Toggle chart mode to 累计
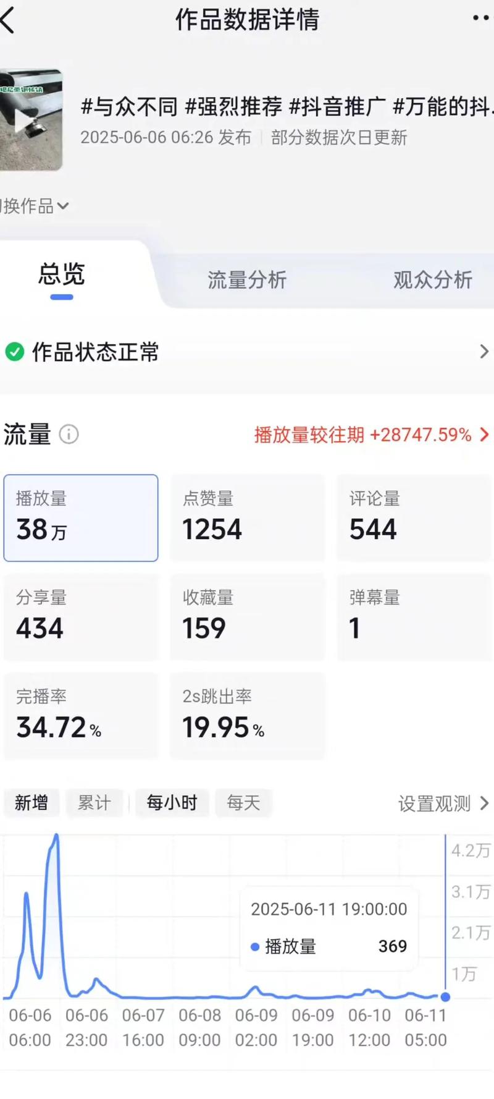This screenshot has width=494, height=1099. pyautogui.click(x=94, y=803)
